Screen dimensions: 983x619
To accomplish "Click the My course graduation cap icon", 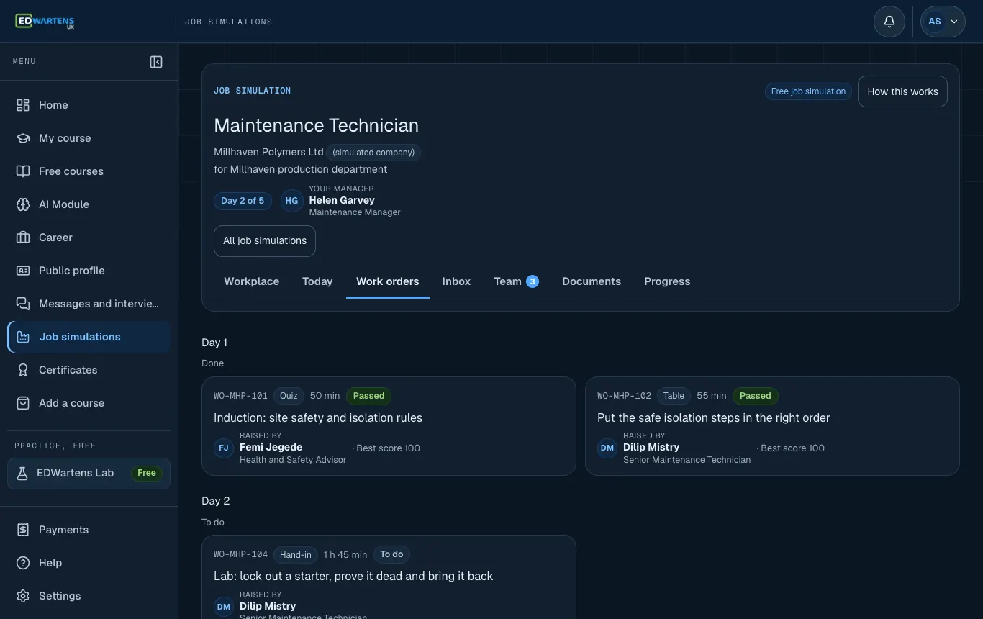I will [23, 138].
